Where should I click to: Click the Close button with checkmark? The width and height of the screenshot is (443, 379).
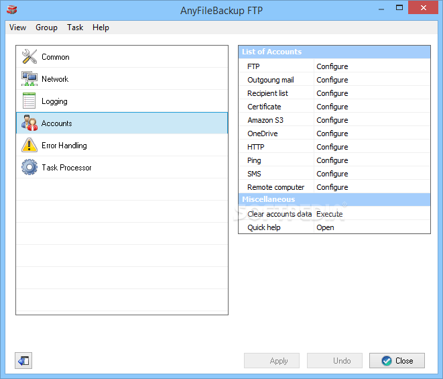pyautogui.click(x=397, y=361)
